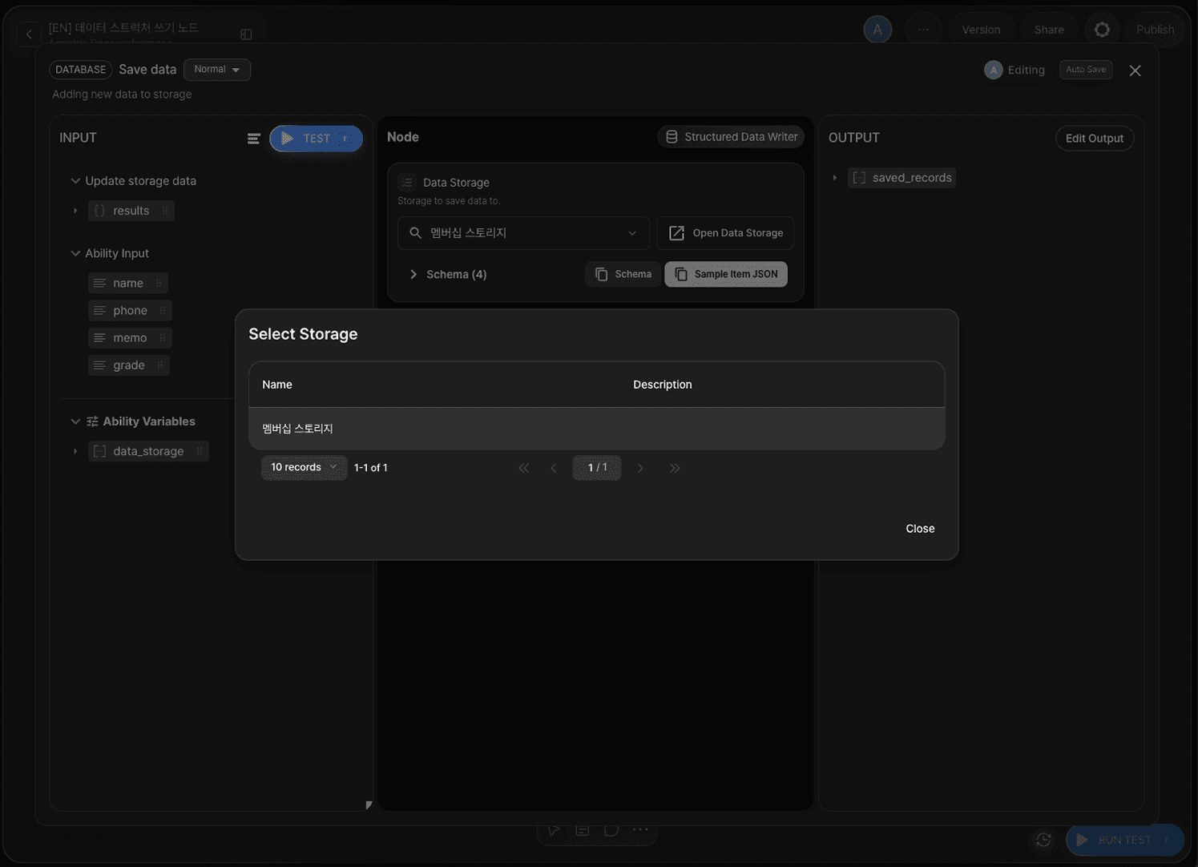Click the Publish button
1198x867 pixels.
[1155, 30]
